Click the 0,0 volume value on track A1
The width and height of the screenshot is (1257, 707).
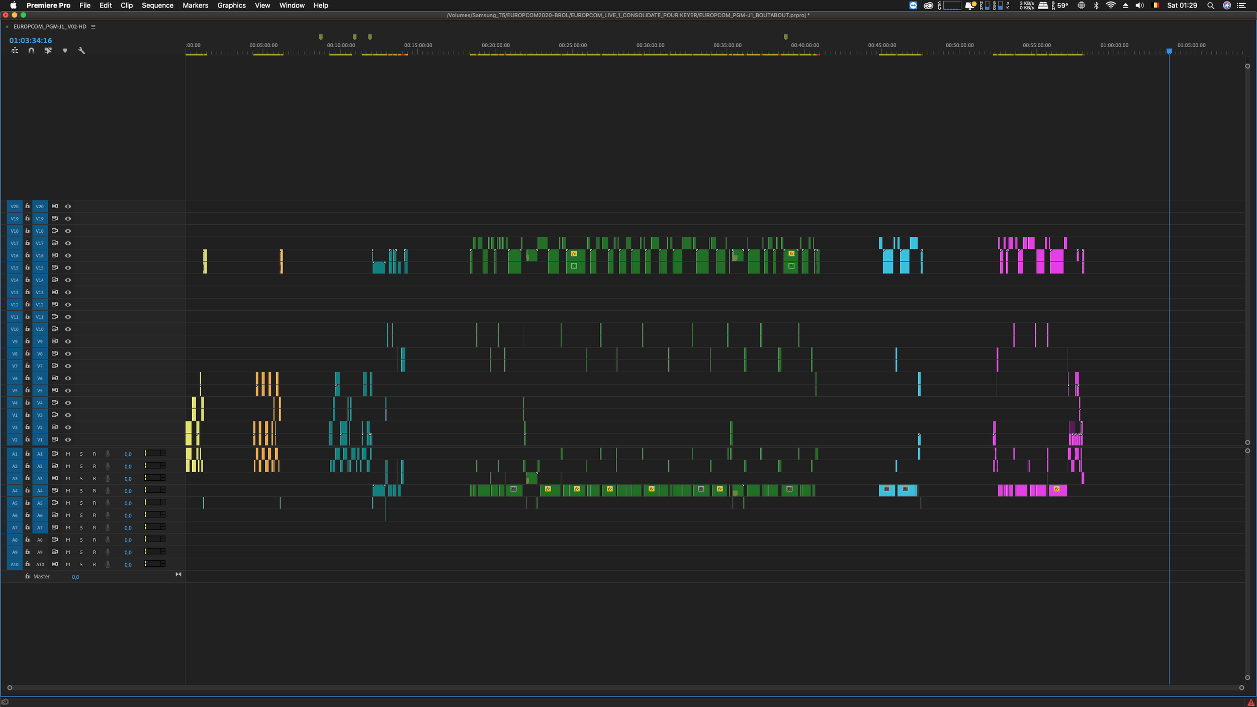(127, 454)
